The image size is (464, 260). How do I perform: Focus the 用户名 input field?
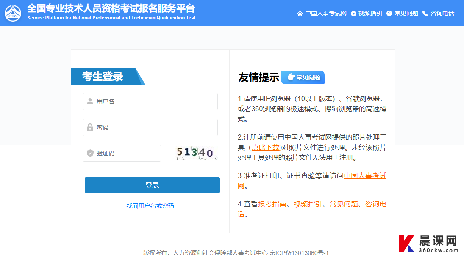coord(150,101)
